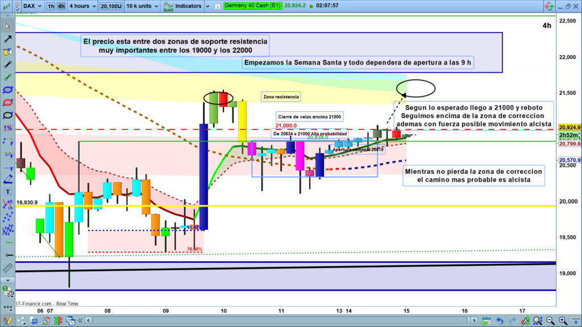582x327 pixels.
Task: Click the candlestick chart style icon
Action: tap(6, 7)
